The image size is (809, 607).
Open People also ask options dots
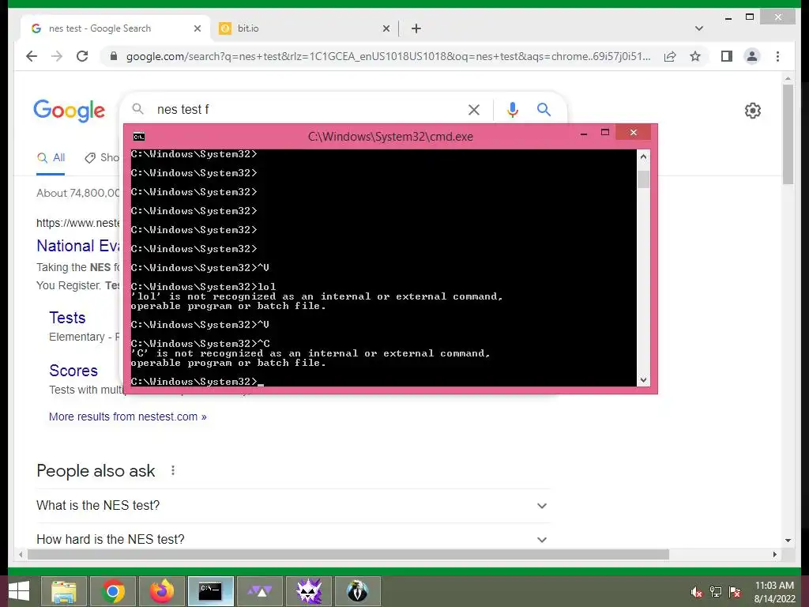[x=173, y=470]
